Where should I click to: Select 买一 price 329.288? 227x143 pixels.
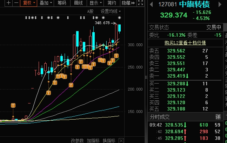click(x=176, y=84)
